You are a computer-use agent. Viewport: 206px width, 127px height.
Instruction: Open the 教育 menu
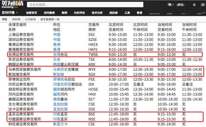pos(139,13)
